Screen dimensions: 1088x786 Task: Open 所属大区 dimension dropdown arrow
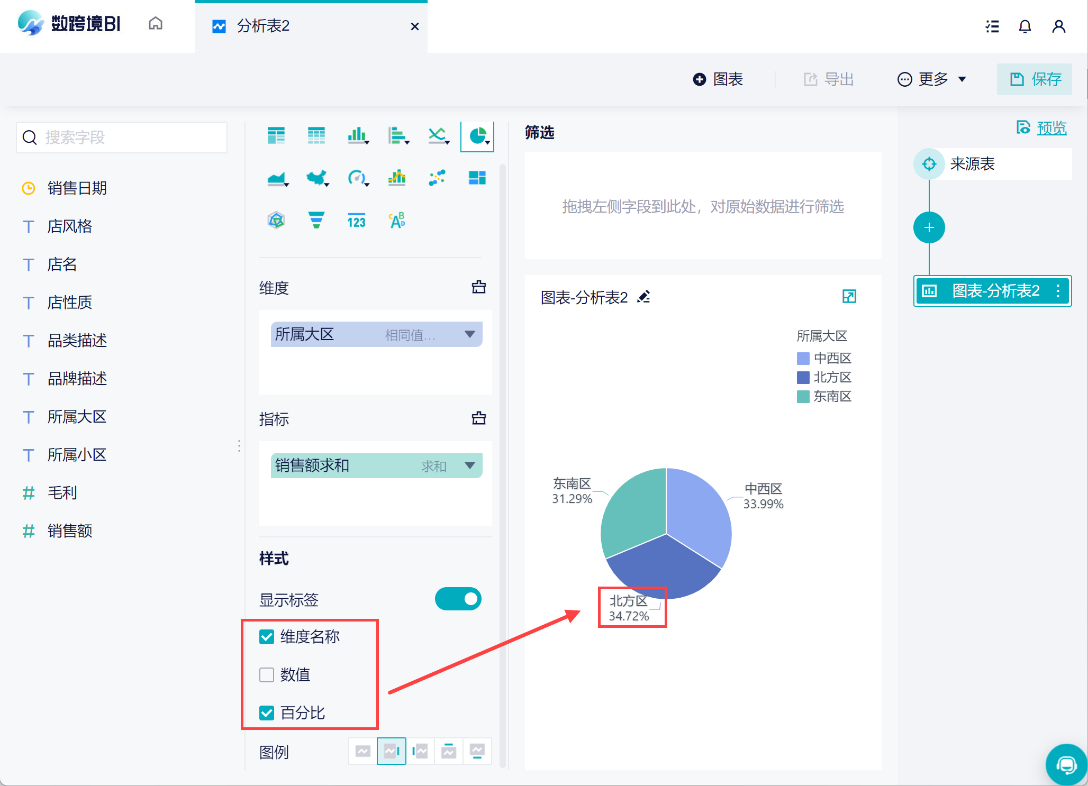pyautogui.click(x=469, y=334)
